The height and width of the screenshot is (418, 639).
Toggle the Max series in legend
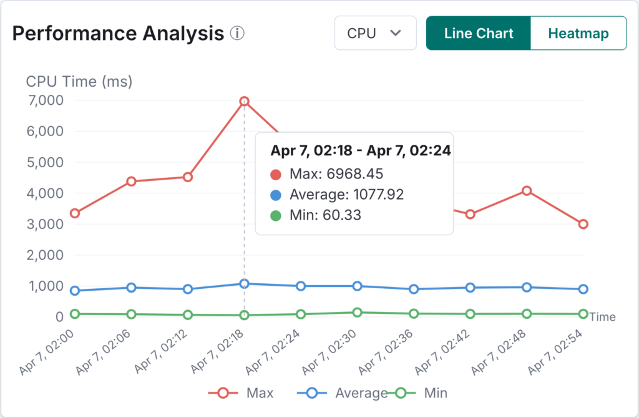click(241, 393)
